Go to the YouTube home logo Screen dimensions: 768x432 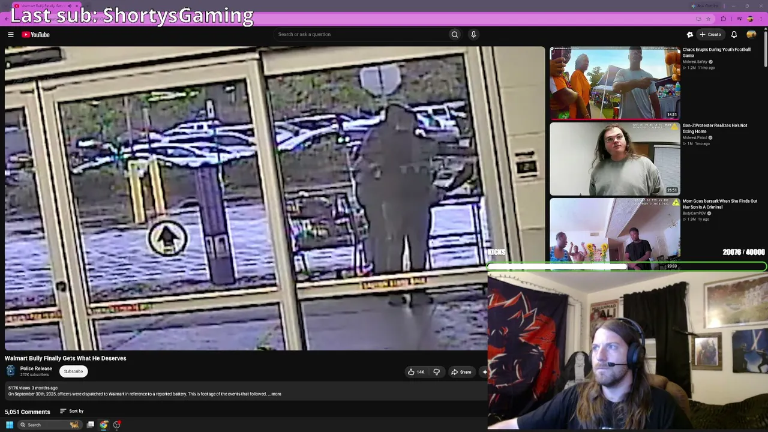(35, 35)
